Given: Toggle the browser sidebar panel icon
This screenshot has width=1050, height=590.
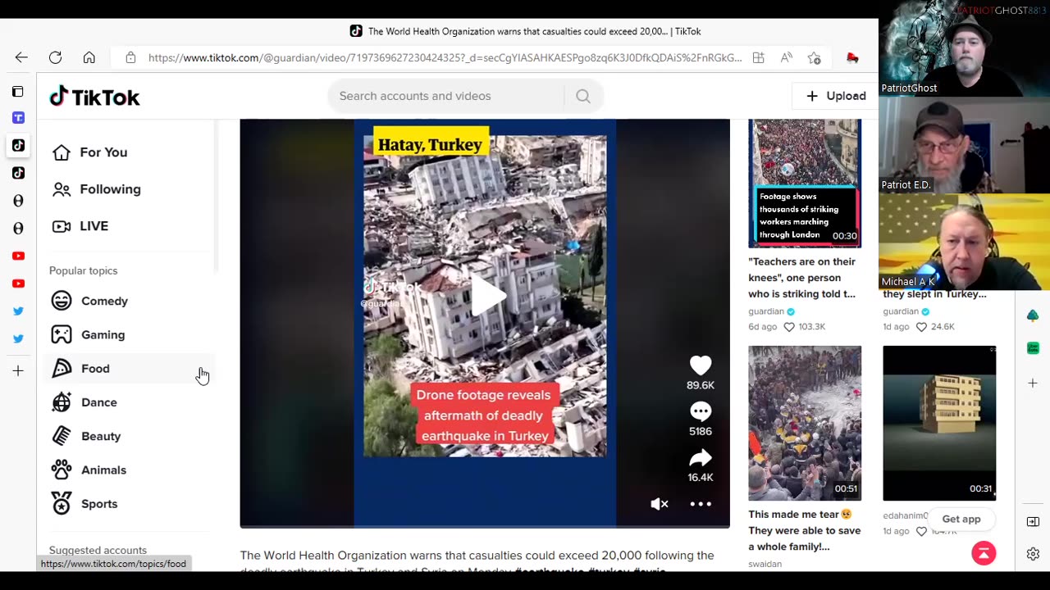Looking at the screenshot, I should tap(1033, 522).
